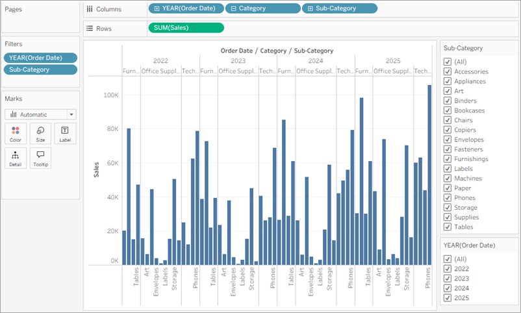
Task: Click the tallest 2025 Phones bar
Action: point(429,175)
